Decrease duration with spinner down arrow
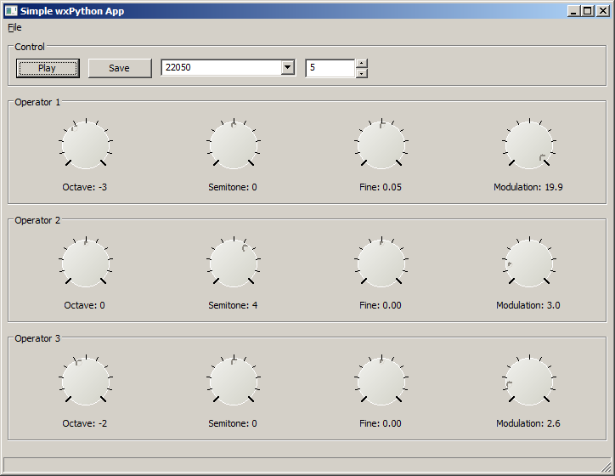Image resolution: width=615 pixels, height=476 pixels. click(362, 73)
